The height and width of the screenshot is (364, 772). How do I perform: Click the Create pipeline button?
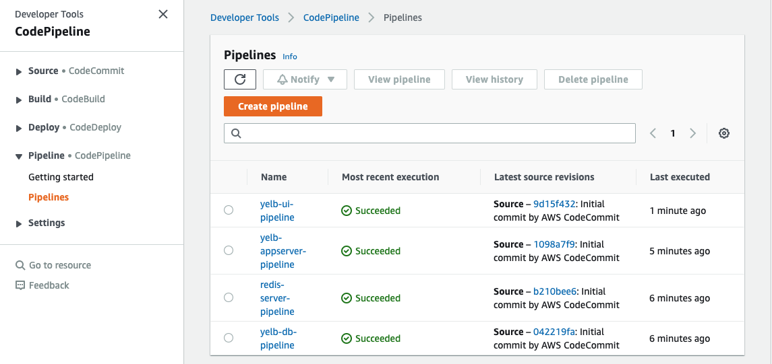click(x=273, y=106)
